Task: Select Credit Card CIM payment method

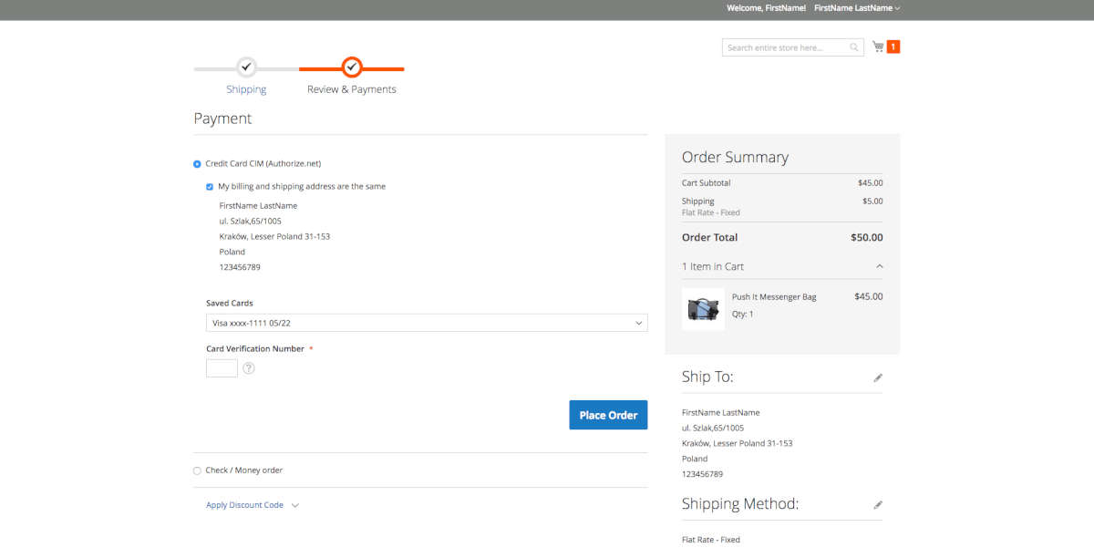Action: pos(197,164)
